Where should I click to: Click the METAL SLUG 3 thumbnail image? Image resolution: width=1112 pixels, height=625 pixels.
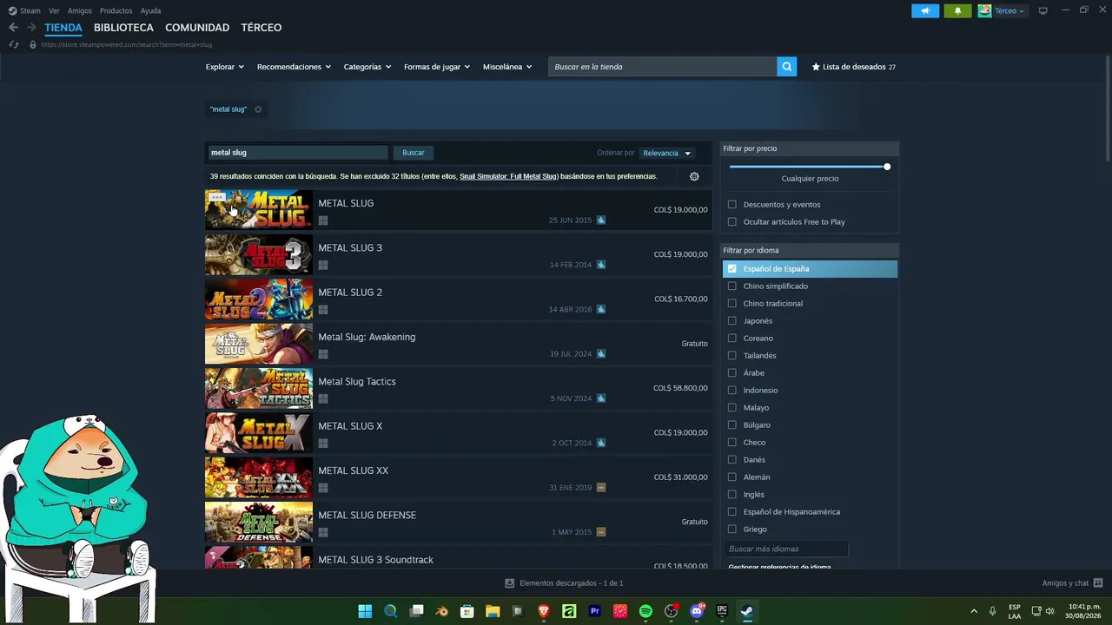pos(258,254)
